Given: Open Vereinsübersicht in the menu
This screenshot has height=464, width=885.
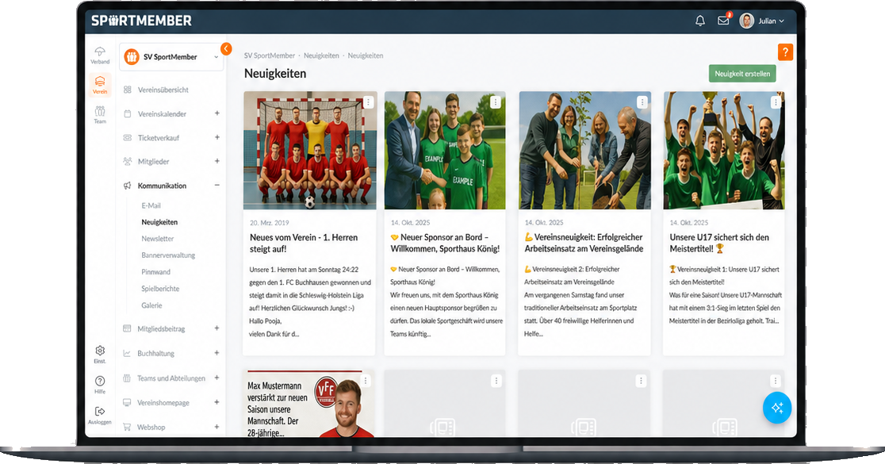Looking at the screenshot, I should 163,90.
